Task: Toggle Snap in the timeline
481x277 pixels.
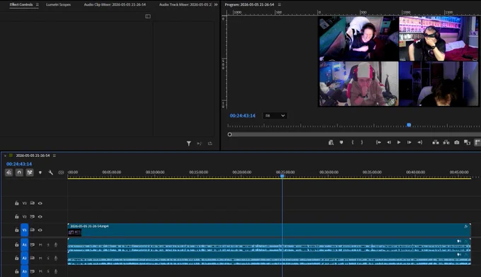Action: [19, 172]
